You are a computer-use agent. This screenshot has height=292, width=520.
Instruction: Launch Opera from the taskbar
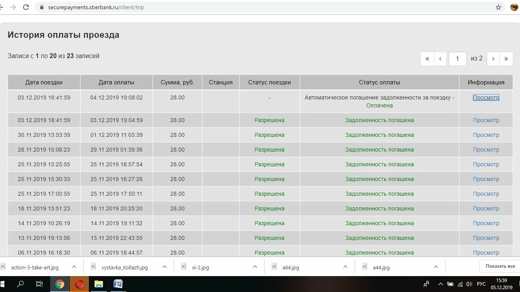(79, 284)
